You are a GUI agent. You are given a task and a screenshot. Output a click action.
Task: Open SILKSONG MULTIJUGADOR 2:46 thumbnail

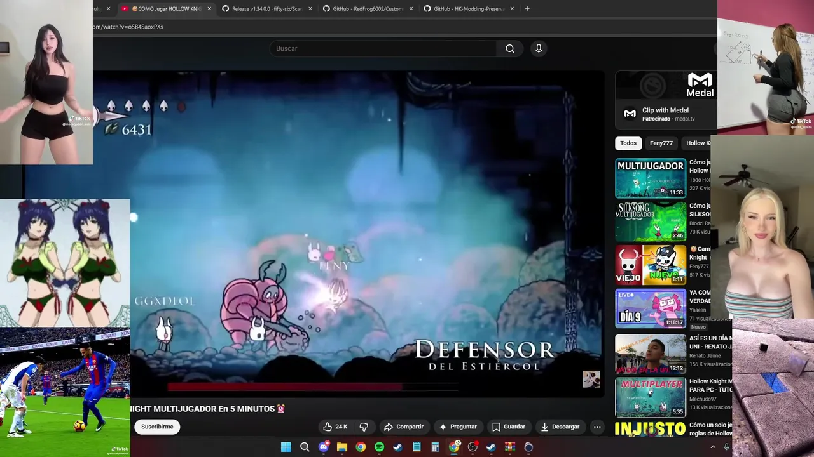651,222
